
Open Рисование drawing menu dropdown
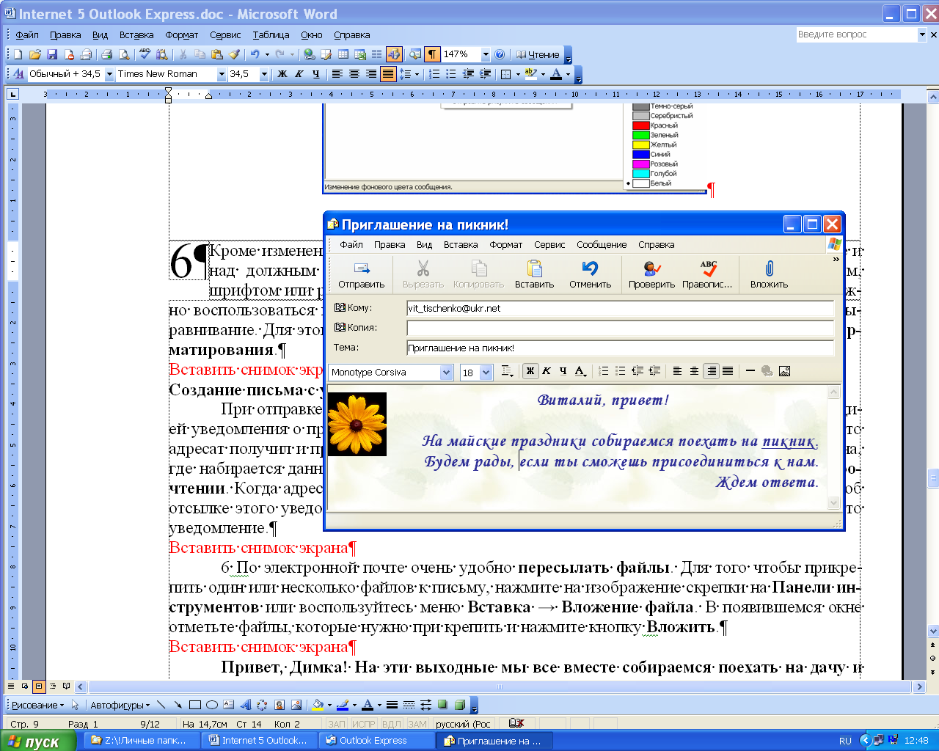(37, 705)
